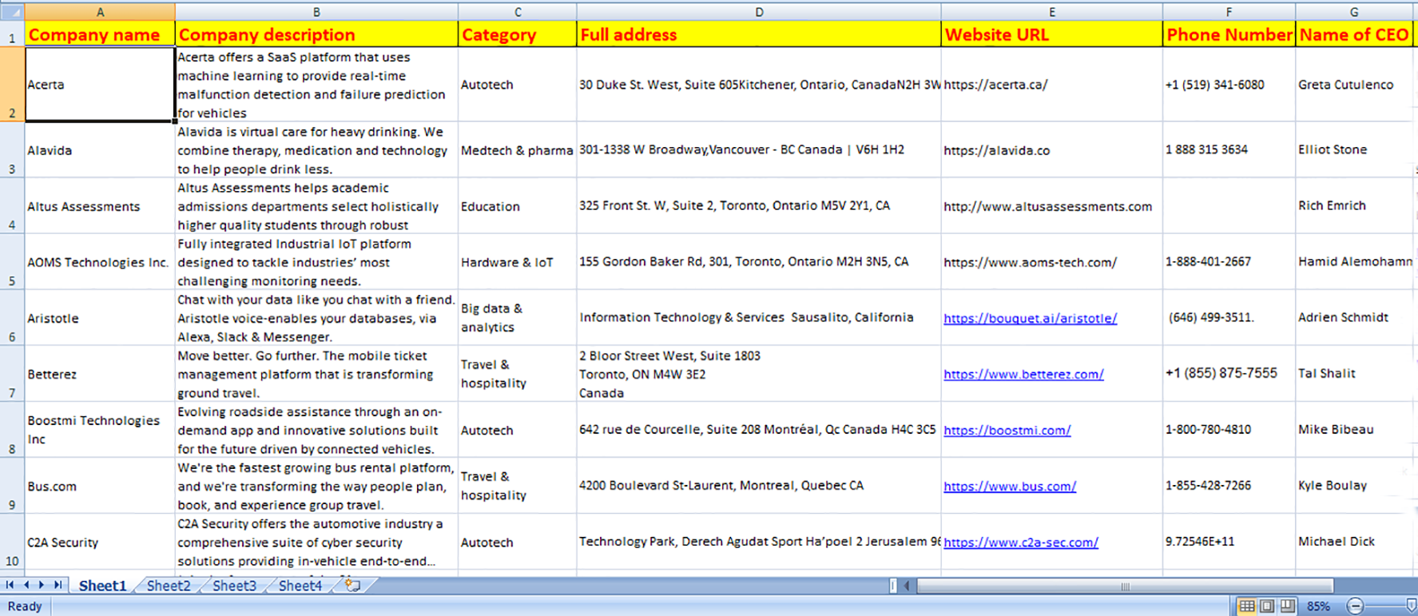Open www.bus.com hyperlink
The height and width of the screenshot is (616, 1418).
click(1010, 486)
